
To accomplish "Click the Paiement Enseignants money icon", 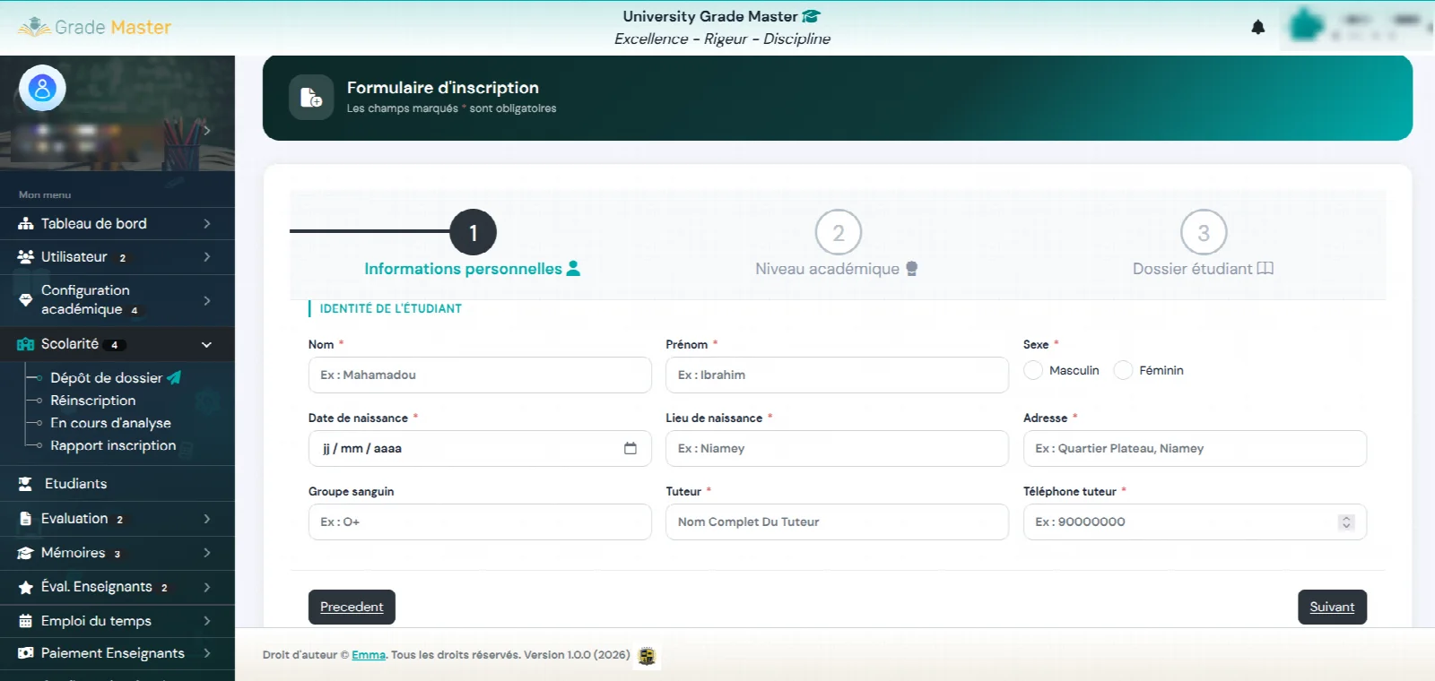I will pos(26,653).
